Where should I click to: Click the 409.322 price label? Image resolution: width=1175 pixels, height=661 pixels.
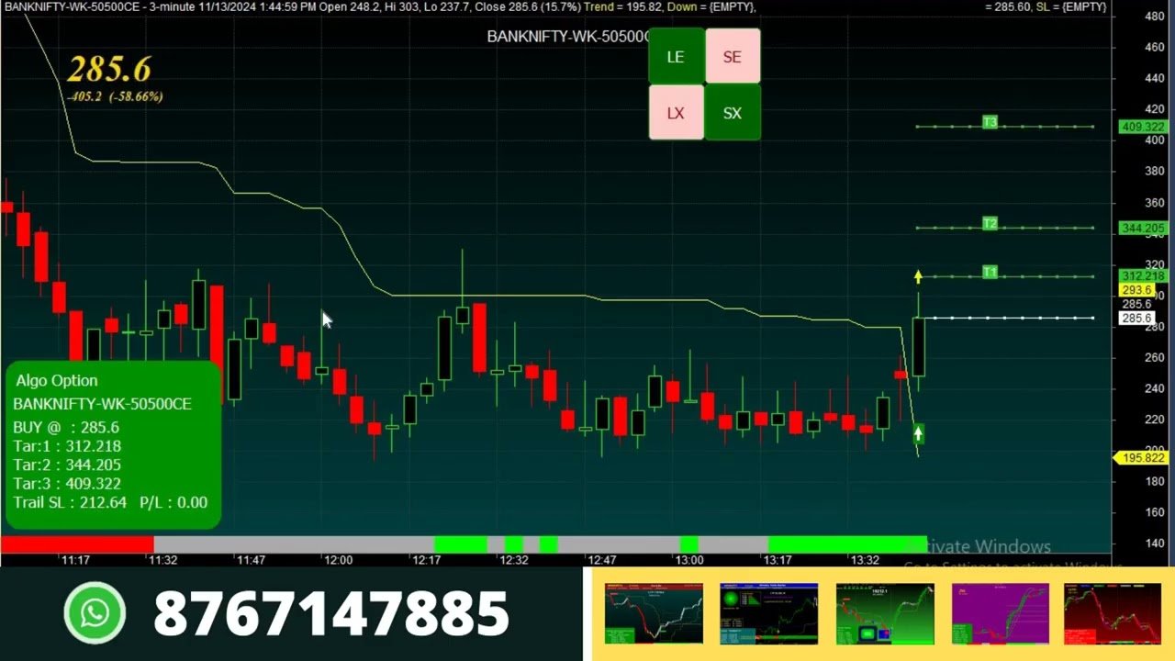1143,127
